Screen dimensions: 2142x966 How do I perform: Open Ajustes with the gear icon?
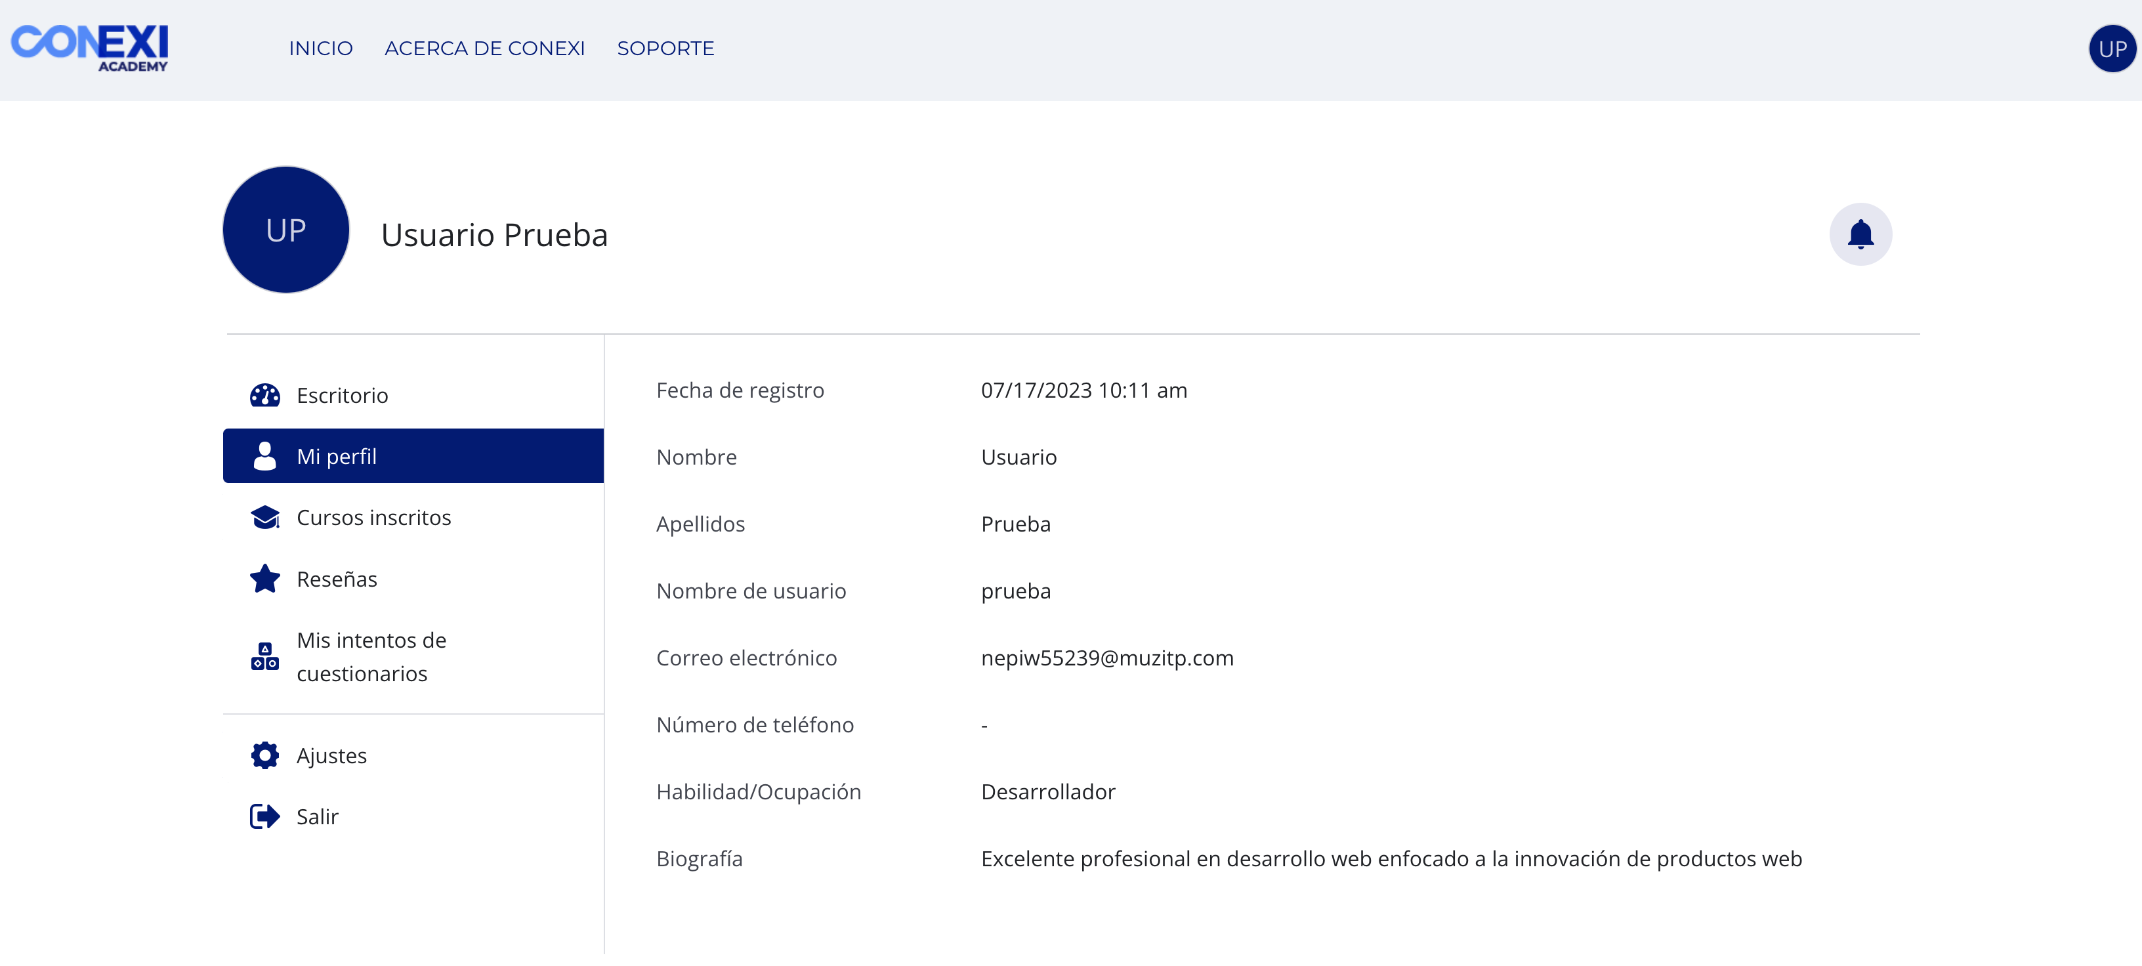pyautogui.click(x=264, y=755)
